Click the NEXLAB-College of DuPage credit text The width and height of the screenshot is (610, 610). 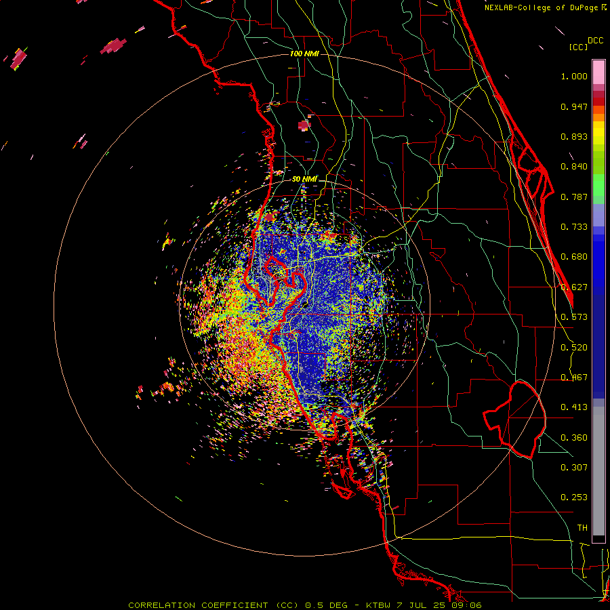tap(542, 7)
